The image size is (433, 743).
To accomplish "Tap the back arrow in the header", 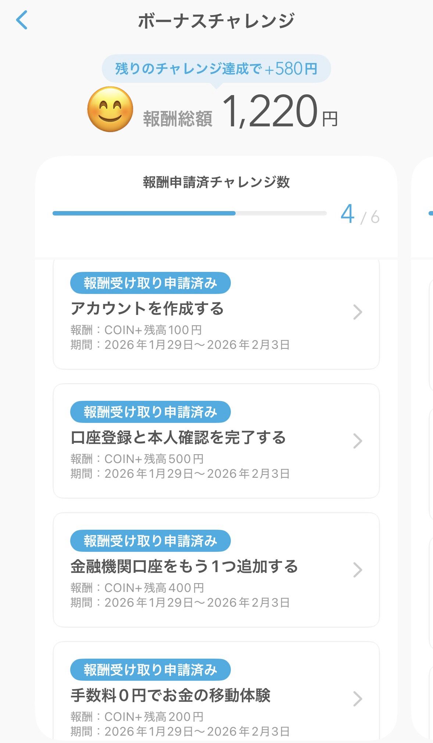I will pyautogui.click(x=22, y=20).
